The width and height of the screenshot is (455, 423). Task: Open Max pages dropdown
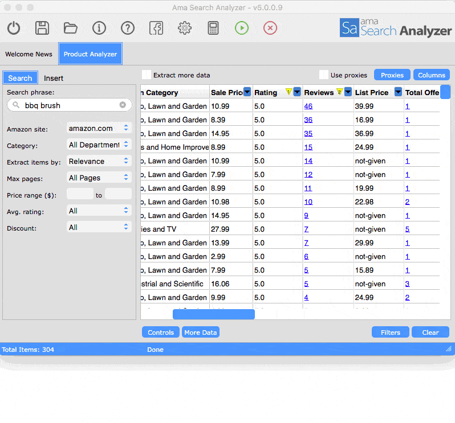tap(99, 178)
